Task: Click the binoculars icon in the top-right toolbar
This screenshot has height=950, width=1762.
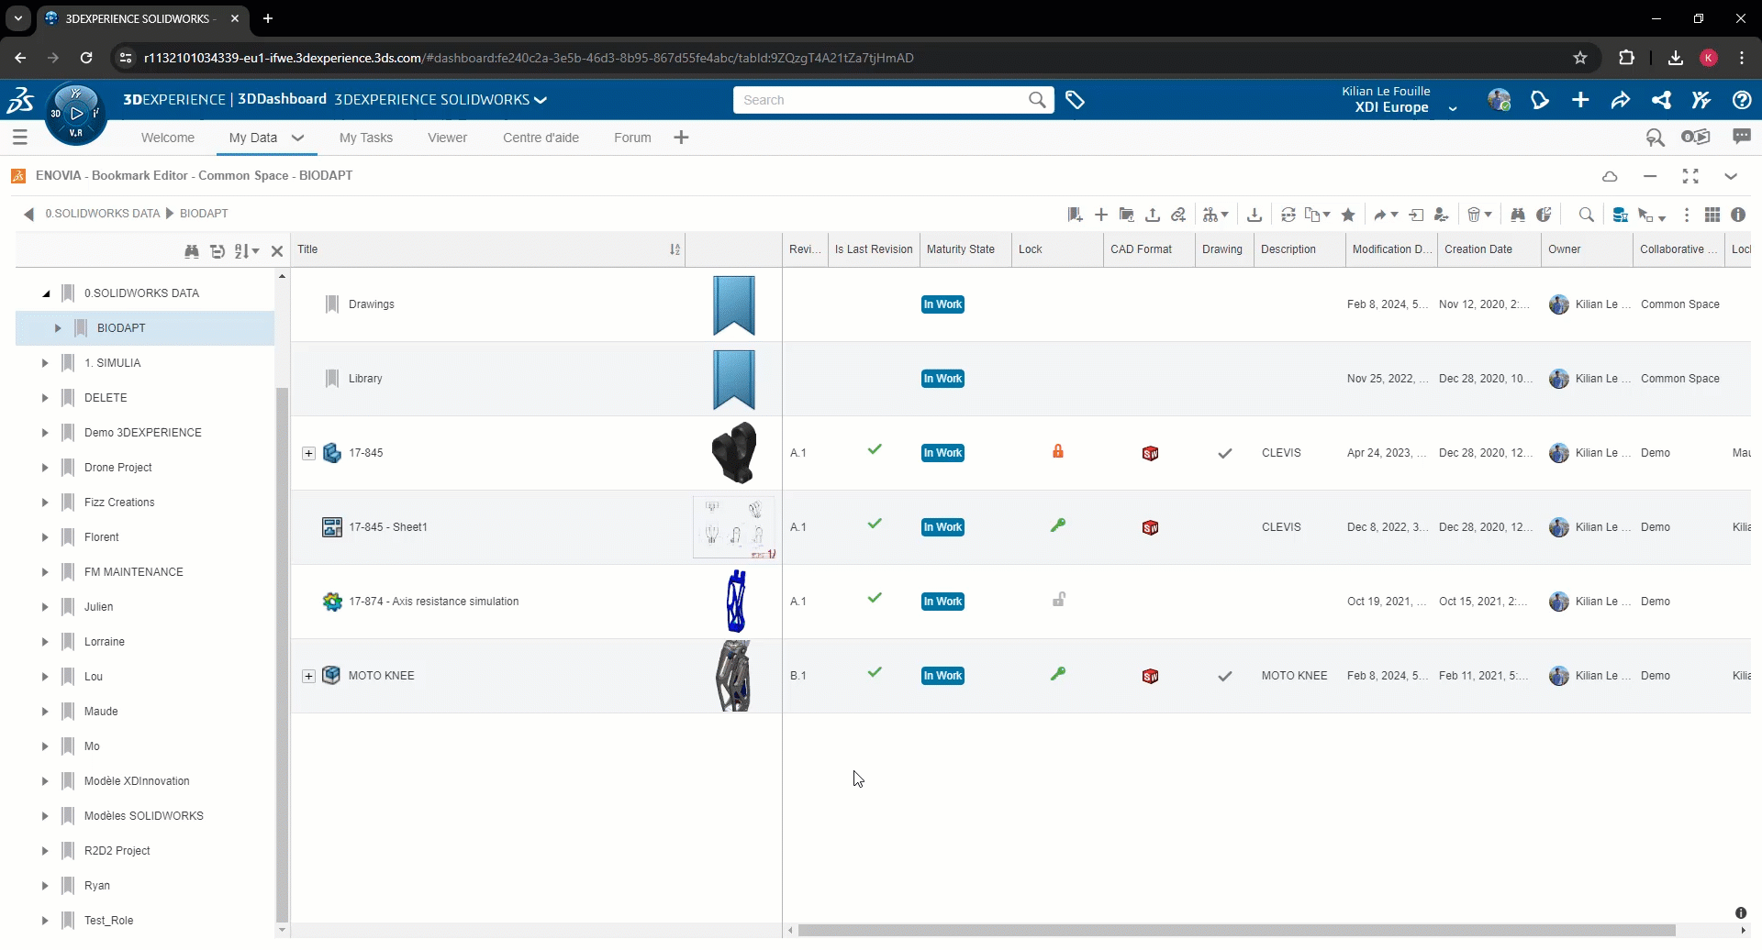Action: [x=1518, y=215]
